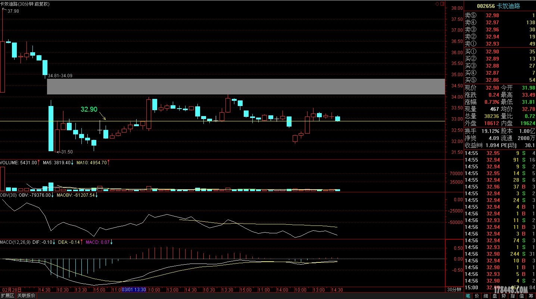536x299 pixels.
Task: Switch to the 盘 tab
Action: pos(495,296)
